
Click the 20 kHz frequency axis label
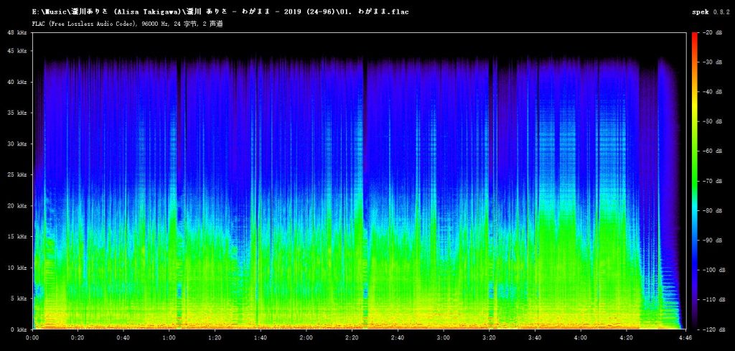[x=19, y=206]
